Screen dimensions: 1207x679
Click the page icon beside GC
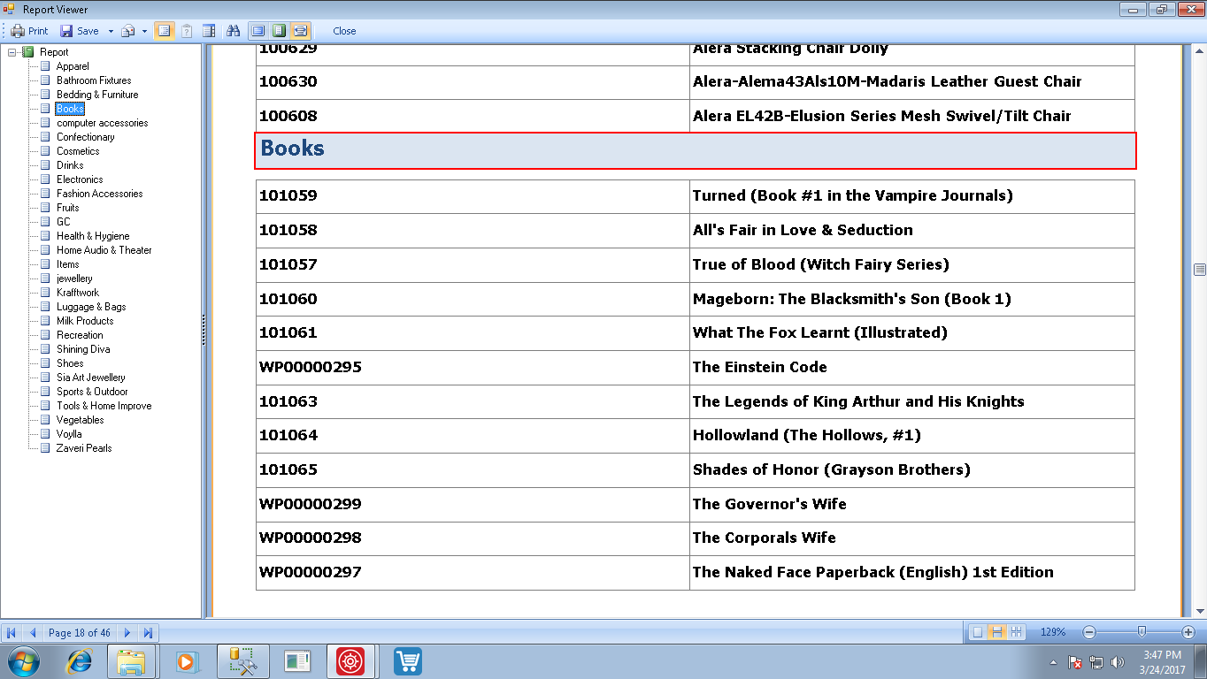click(45, 222)
